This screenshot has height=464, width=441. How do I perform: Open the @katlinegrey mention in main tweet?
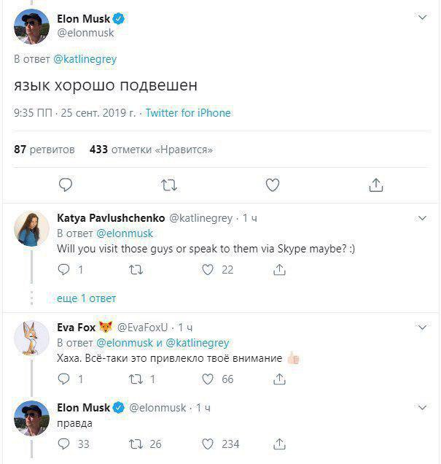click(85, 59)
